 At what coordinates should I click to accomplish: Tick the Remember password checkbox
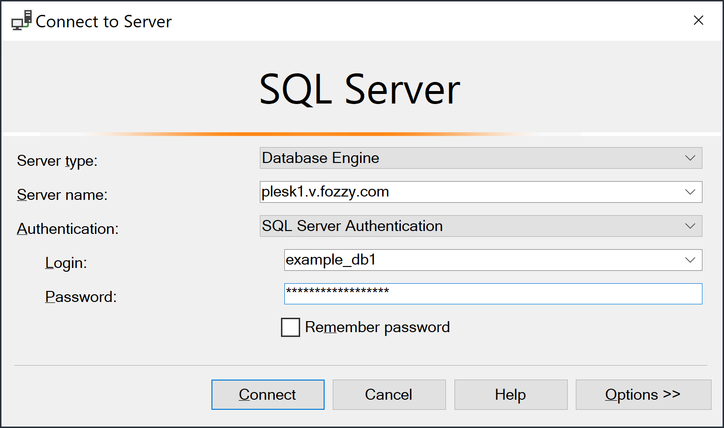click(x=291, y=327)
